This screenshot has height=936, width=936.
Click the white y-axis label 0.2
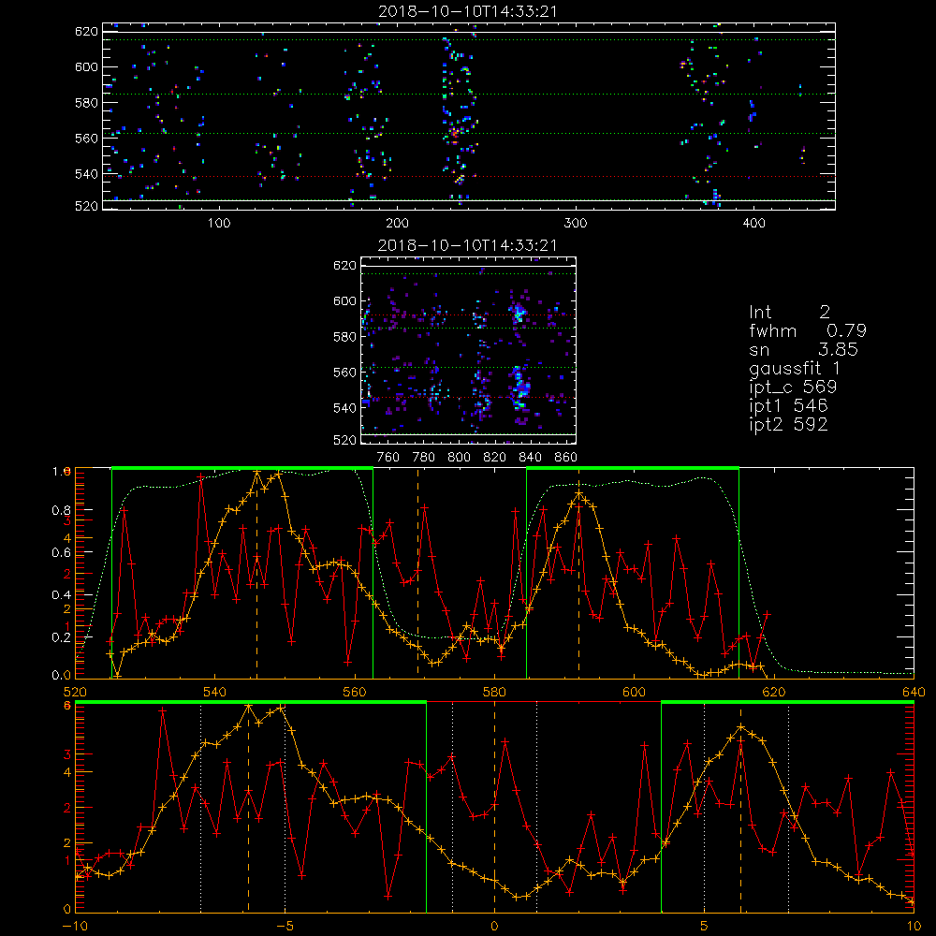point(61,636)
